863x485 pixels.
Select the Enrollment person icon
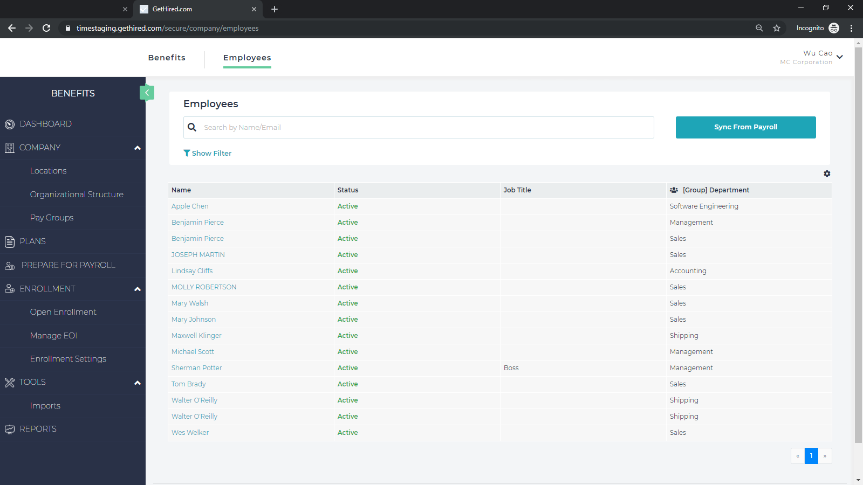(x=9, y=288)
